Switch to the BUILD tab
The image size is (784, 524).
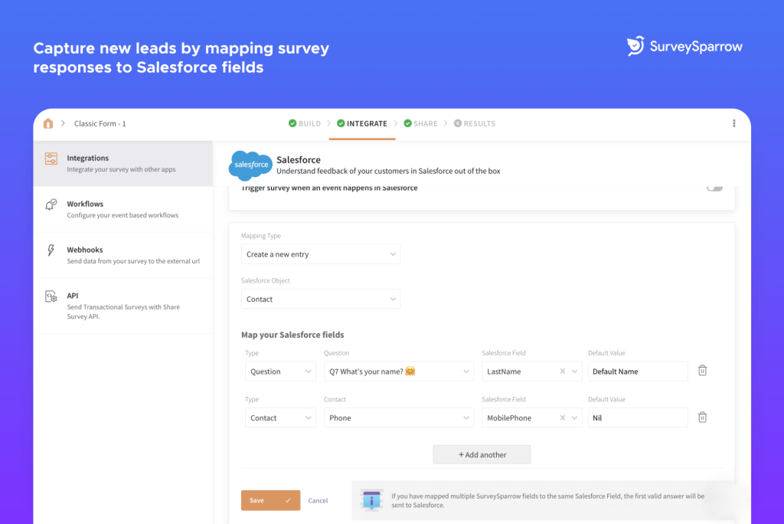pyautogui.click(x=304, y=123)
